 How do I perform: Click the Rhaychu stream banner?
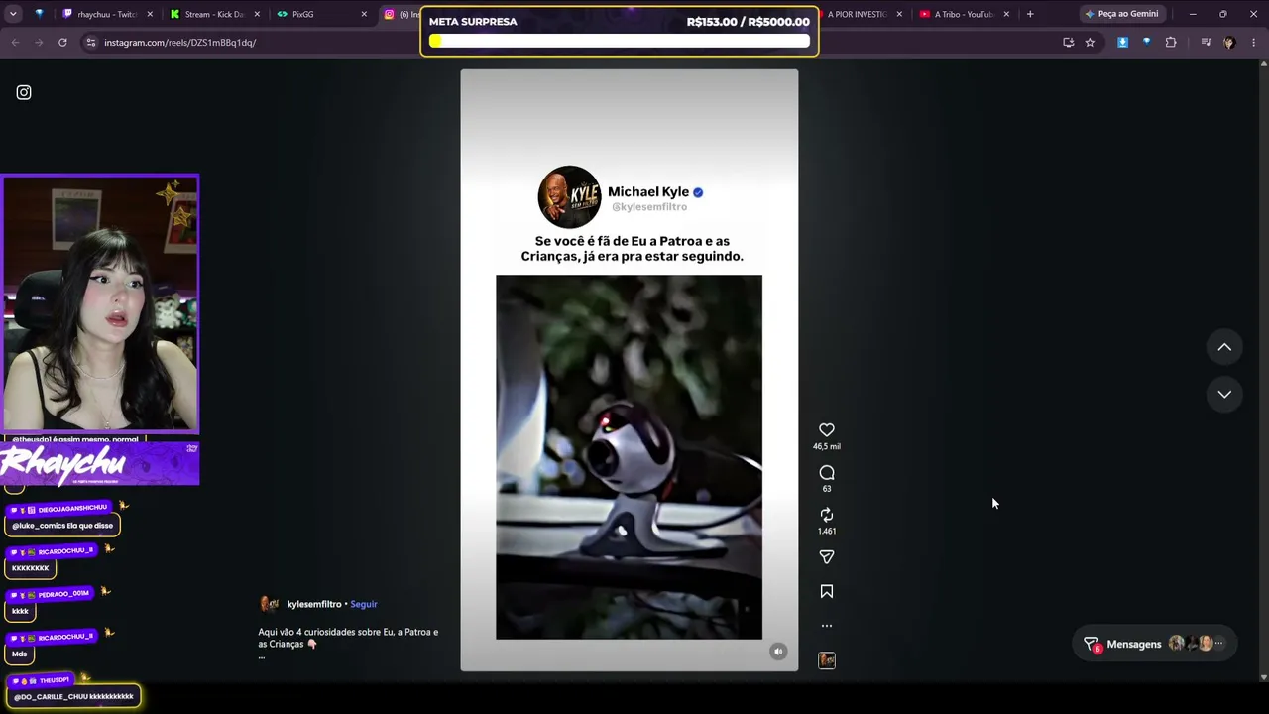[x=100, y=463]
